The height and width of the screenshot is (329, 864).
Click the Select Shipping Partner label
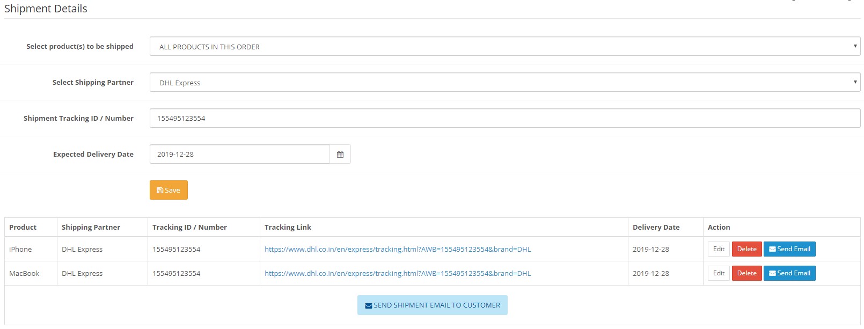pyautogui.click(x=93, y=82)
